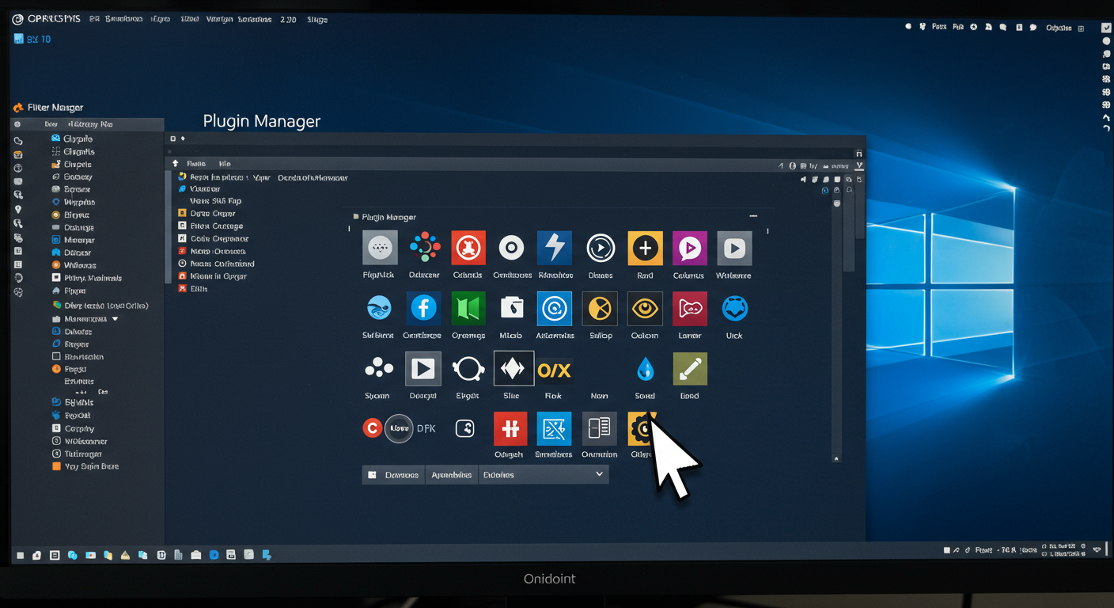Toggle the checkbox in the top-right screen corner
1114x608 pixels.
click(x=1106, y=27)
